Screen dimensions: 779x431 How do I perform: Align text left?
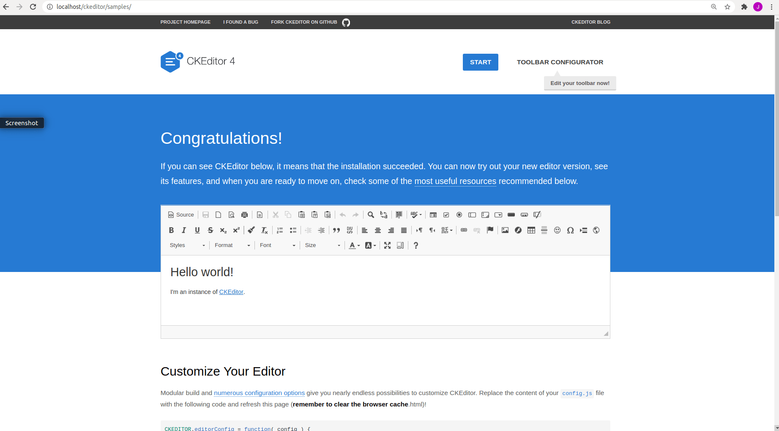point(365,230)
